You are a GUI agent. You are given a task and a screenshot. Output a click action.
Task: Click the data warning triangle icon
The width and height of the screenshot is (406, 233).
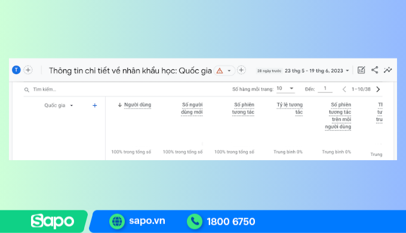click(220, 70)
